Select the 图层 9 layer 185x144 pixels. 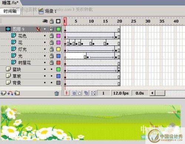pyautogui.click(x=18, y=29)
